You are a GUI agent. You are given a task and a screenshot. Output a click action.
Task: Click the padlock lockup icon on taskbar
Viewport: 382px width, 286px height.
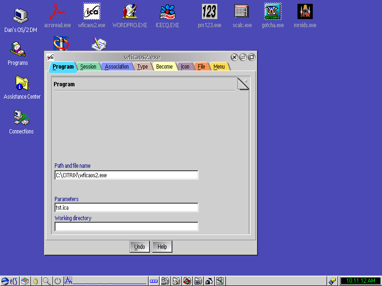pyautogui.click(x=35, y=281)
